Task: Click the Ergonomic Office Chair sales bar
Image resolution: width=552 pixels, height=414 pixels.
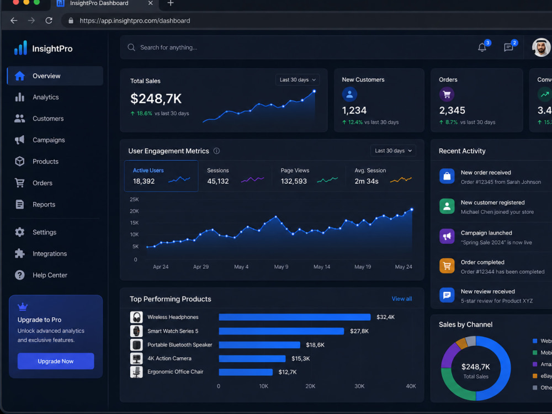Action: 246,372
